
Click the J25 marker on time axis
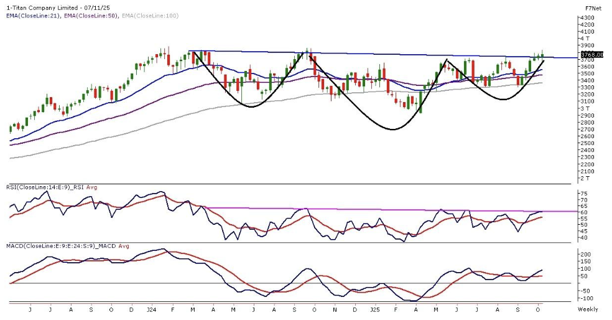(x=374, y=309)
